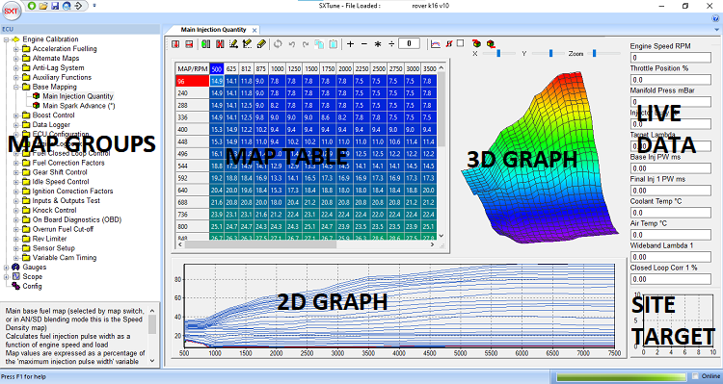Switch to Main Injection Quantity tab
This screenshot has width=723, height=384.
pyautogui.click(x=213, y=30)
